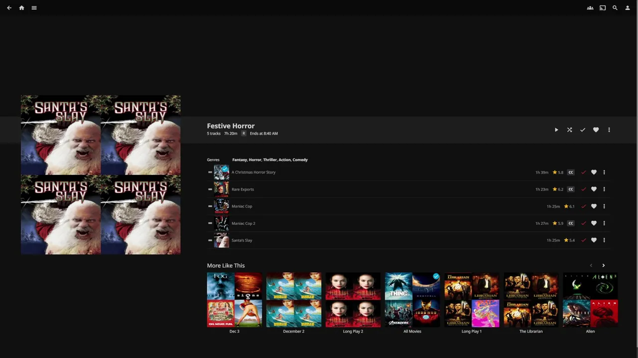Viewport: 638px width, 358px height.
Task: Open the All Movies collection card
Action: tap(412, 300)
